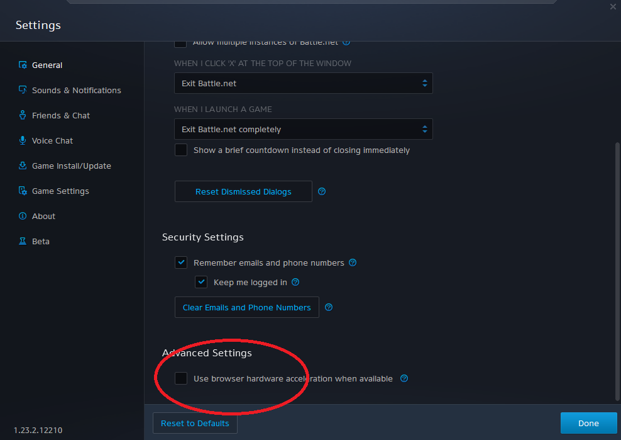Click help icon beside Reset Dismissed Dialogs
Screen dimensions: 621x440
click(x=322, y=191)
